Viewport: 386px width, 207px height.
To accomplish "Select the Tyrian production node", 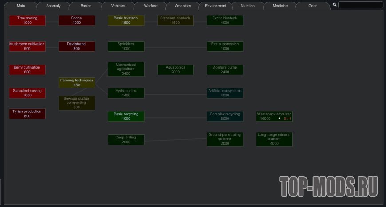I will (x=27, y=114).
